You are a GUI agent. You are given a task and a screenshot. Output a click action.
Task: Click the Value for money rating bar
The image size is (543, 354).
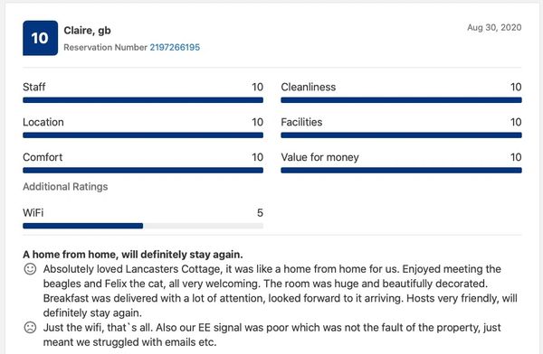[401, 171]
